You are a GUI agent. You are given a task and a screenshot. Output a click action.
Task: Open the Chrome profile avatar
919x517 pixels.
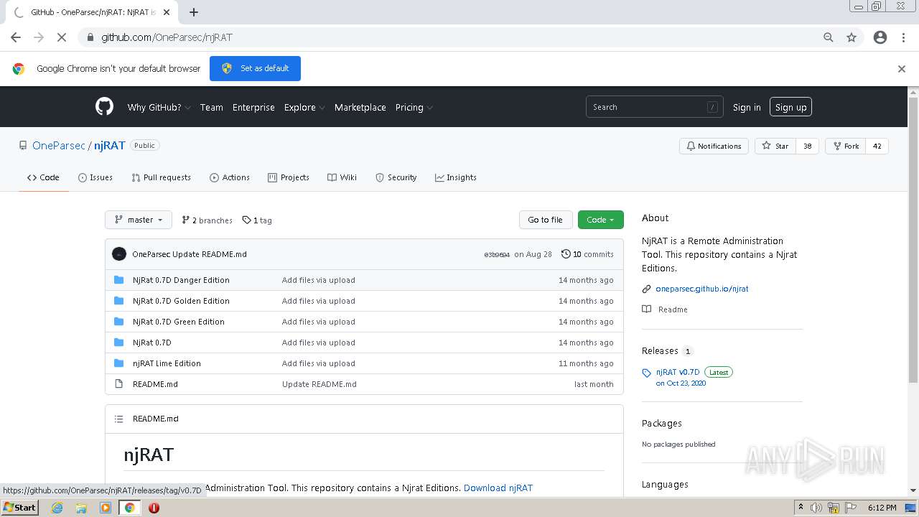click(880, 37)
